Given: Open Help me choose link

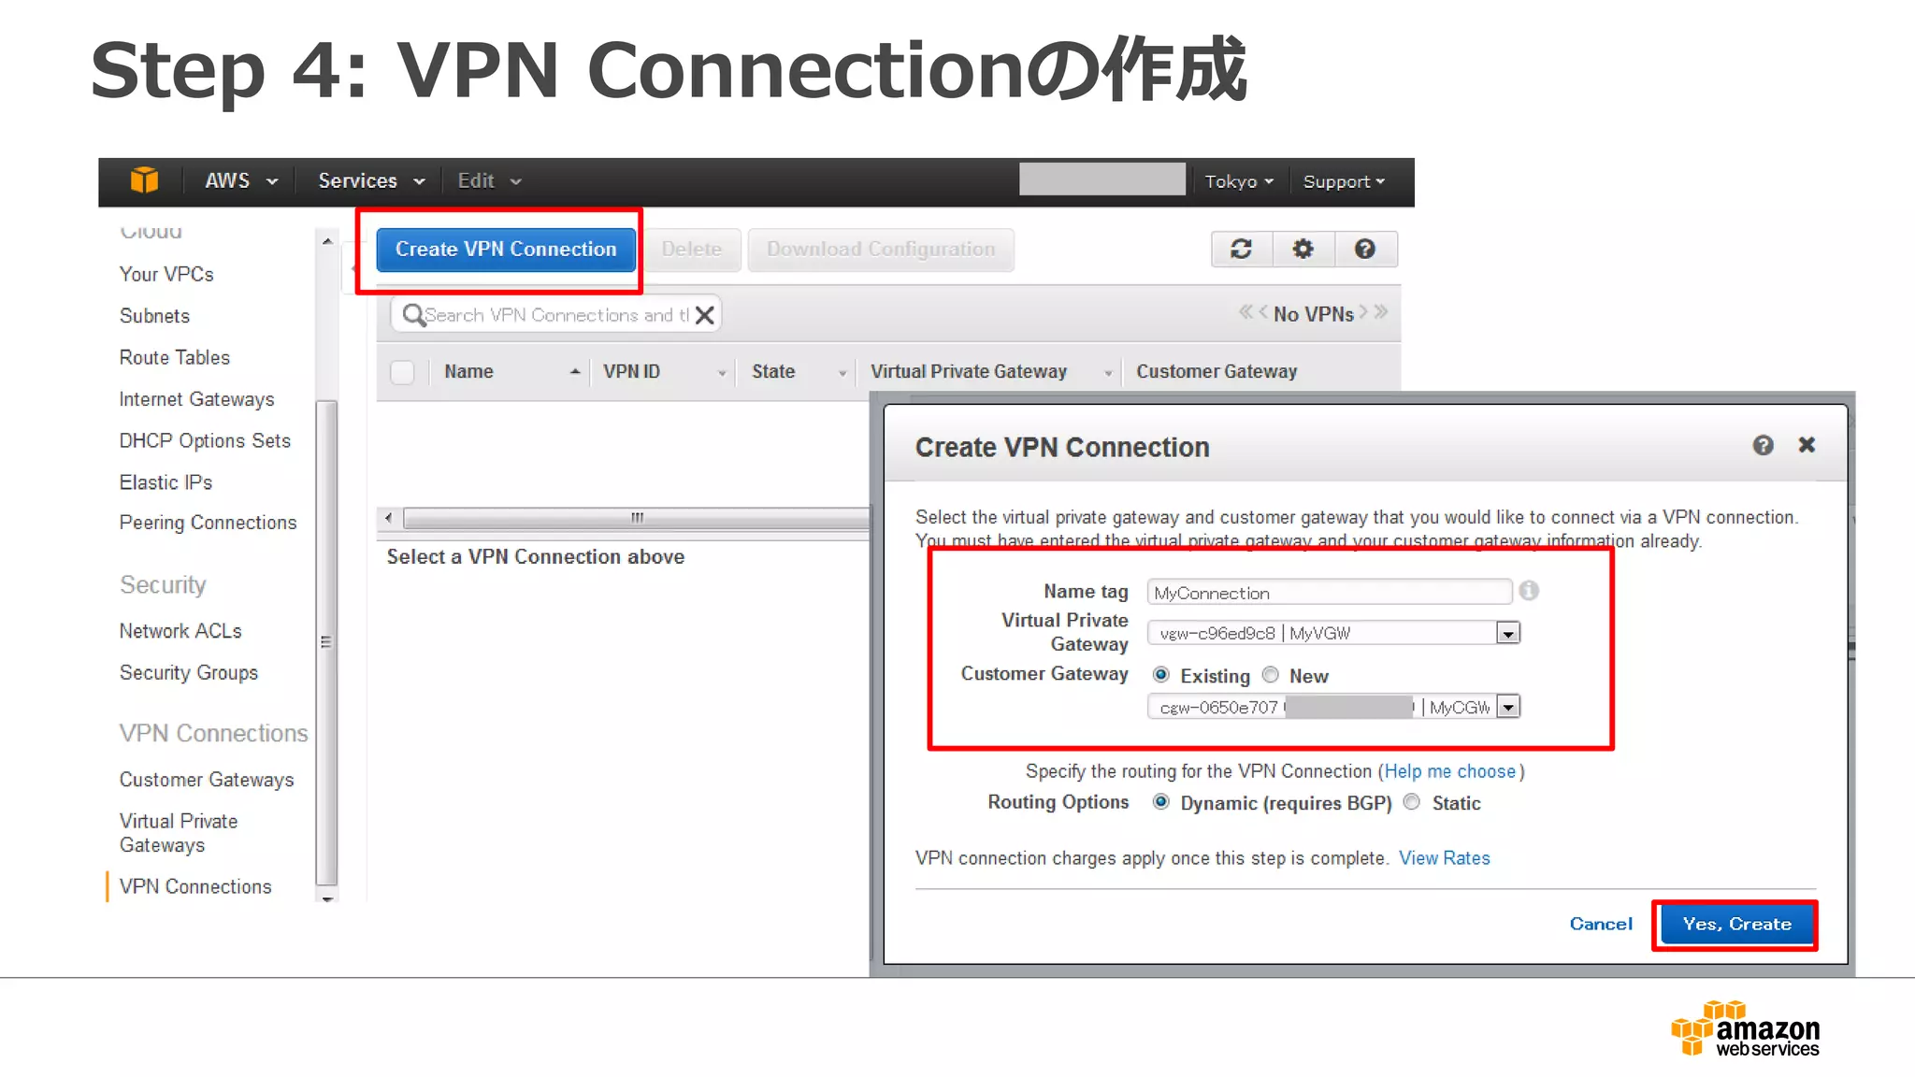Looking at the screenshot, I should click(x=1449, y=771).
